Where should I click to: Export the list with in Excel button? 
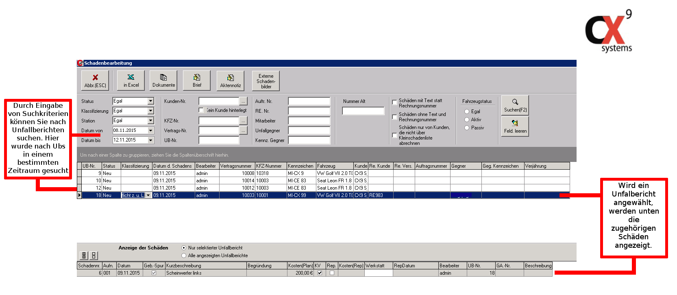(x=131, y=80)
